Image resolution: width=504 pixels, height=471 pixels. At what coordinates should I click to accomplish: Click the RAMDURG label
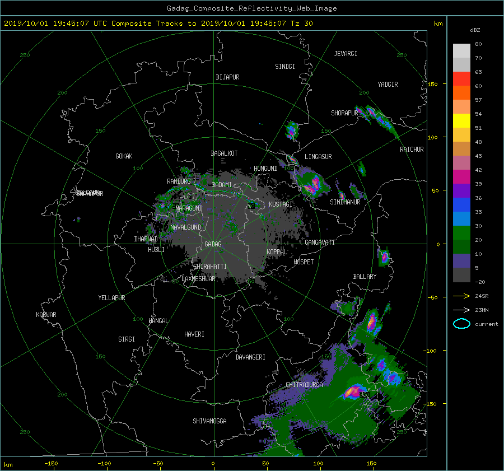[179, 181]
